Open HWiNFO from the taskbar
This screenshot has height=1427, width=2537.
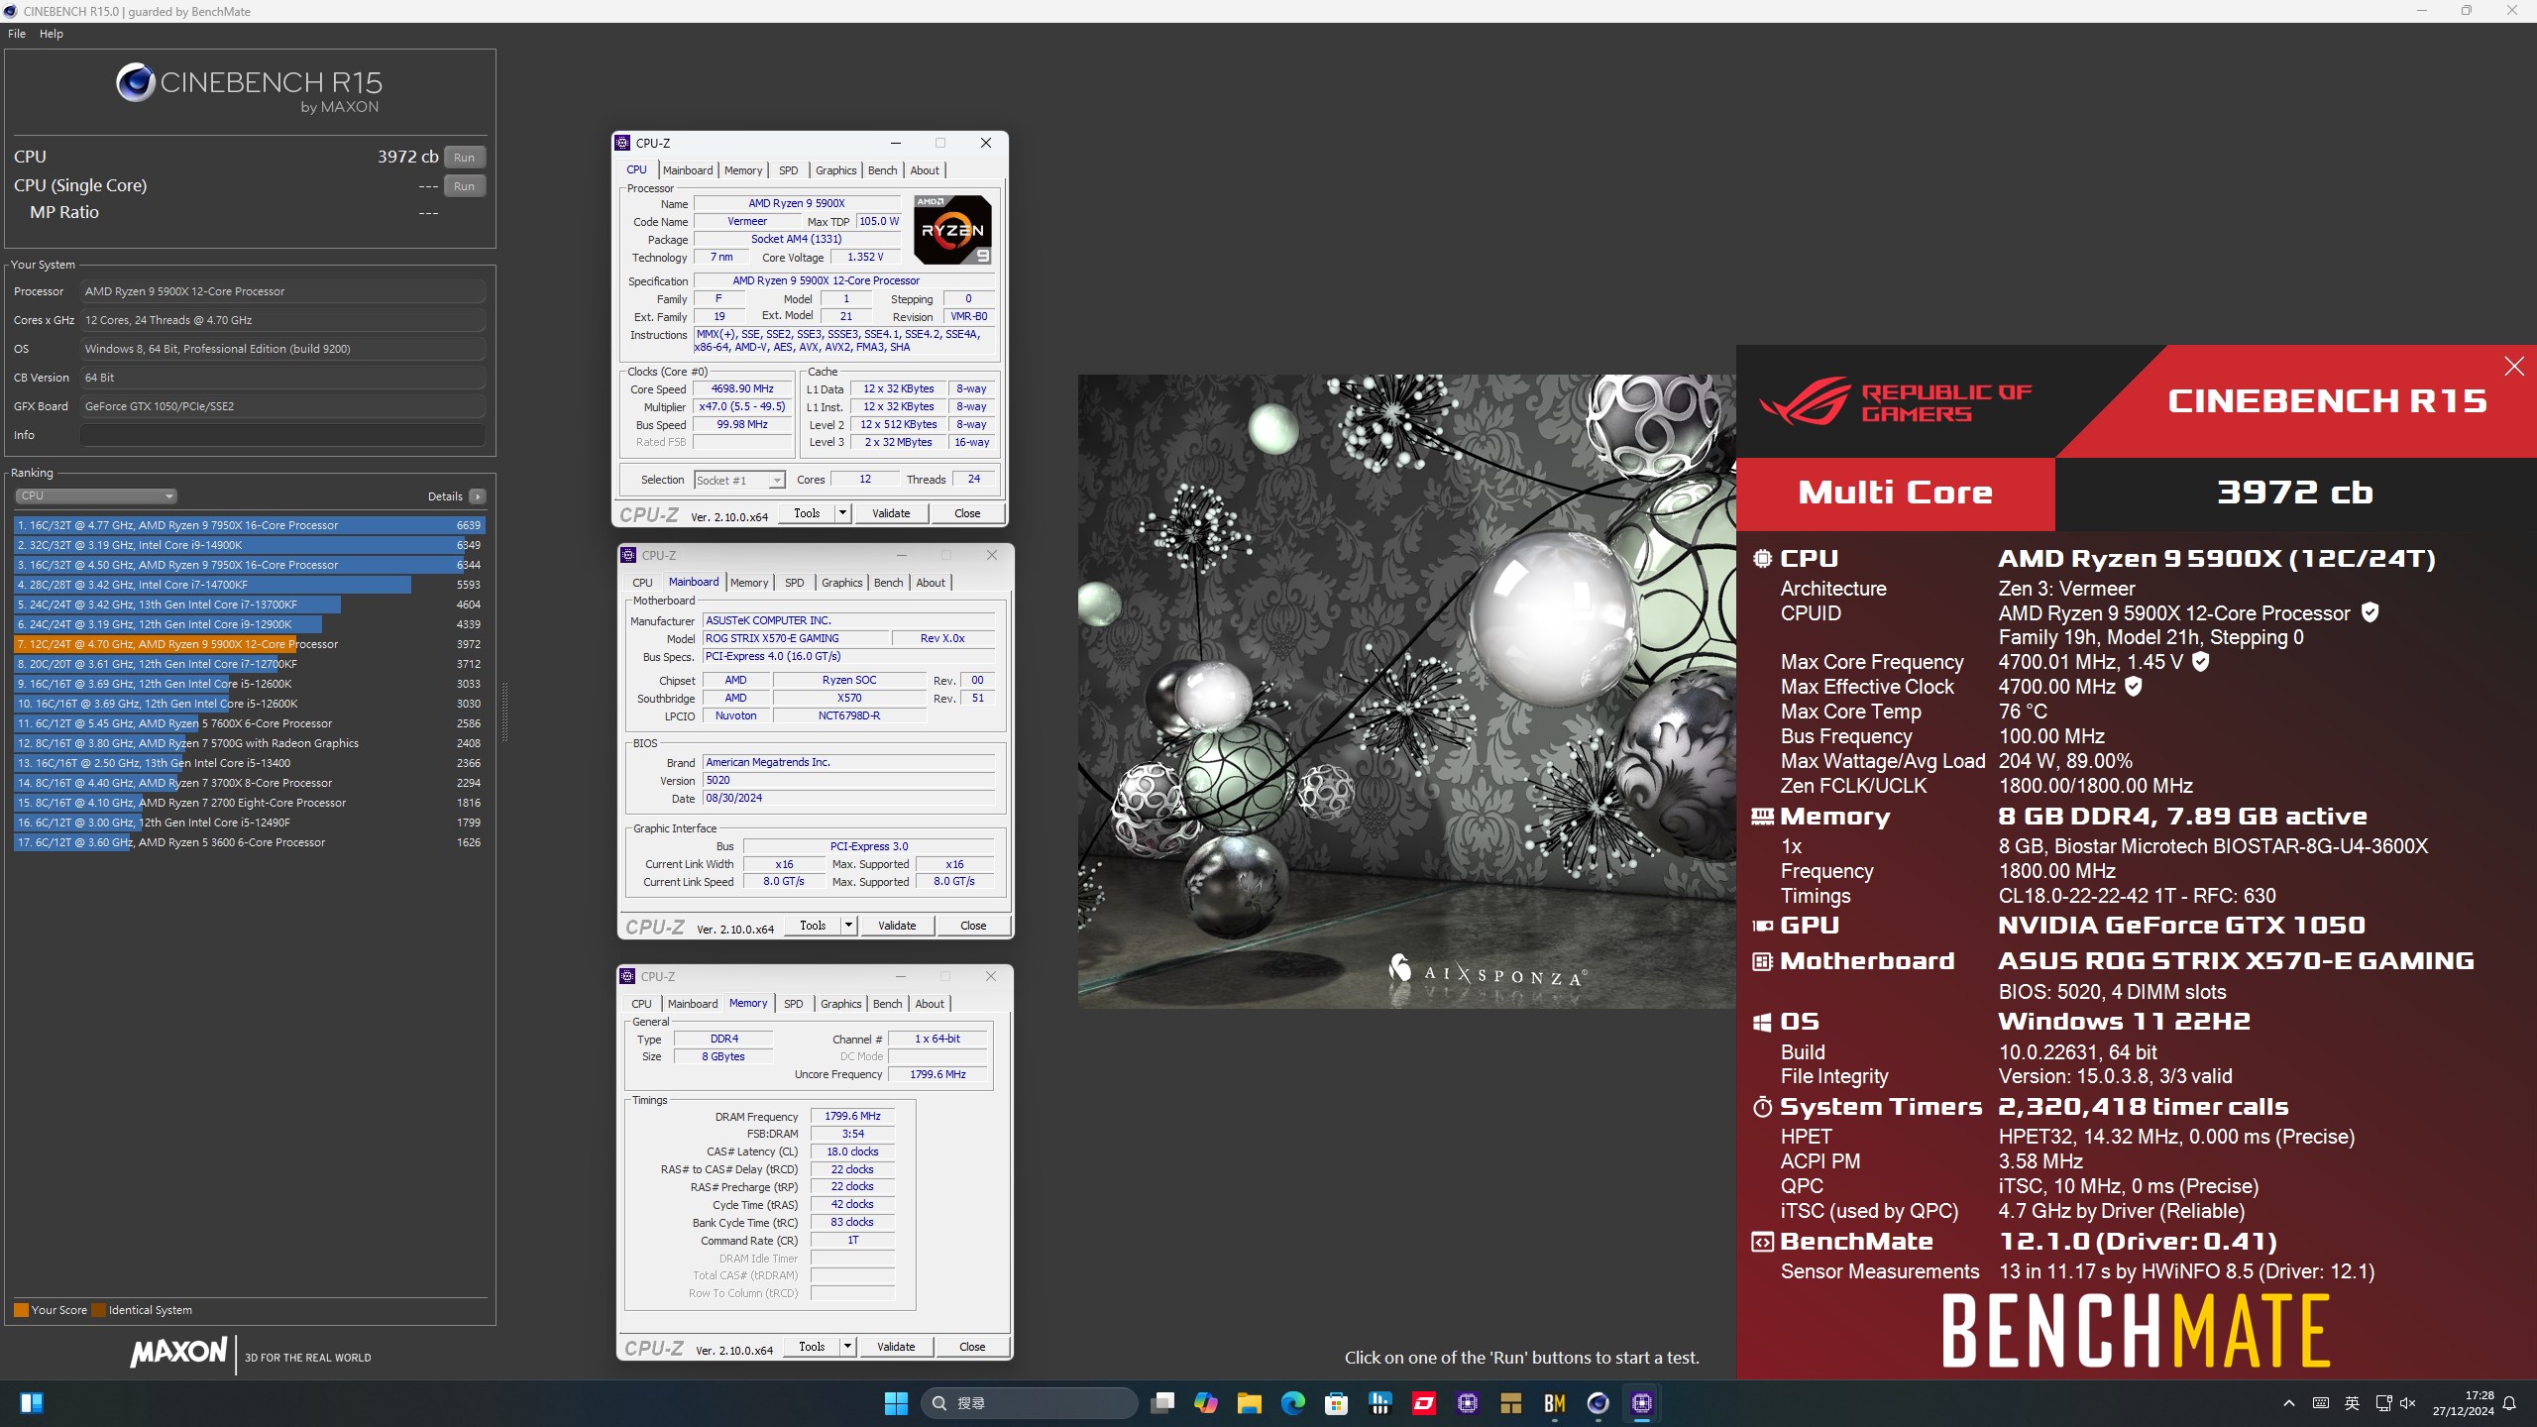[1379, 1402]
